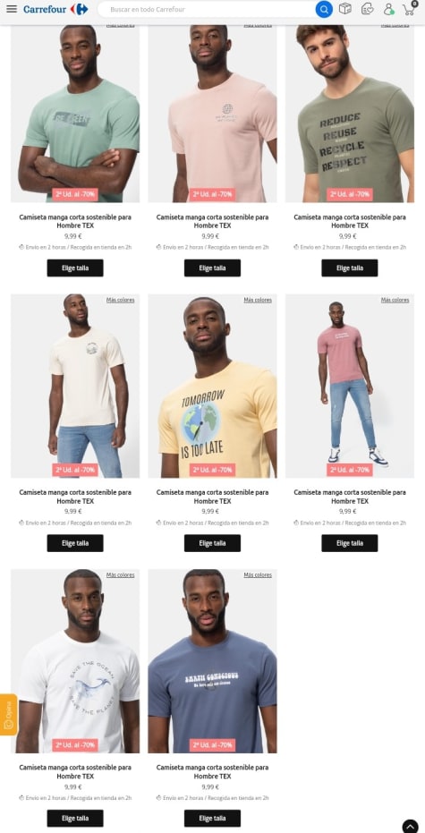
Task: Open the package orders icon
Action: click(x=345, y=9)
